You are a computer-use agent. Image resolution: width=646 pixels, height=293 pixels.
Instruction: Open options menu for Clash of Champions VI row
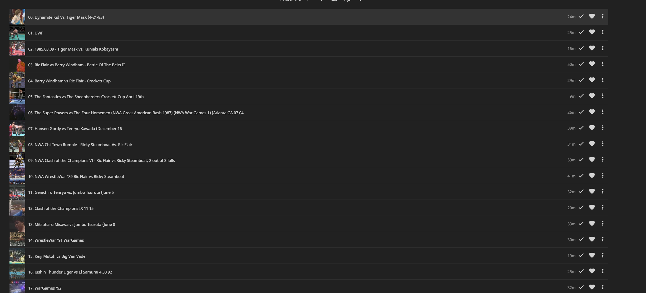pyautogui.click(x=603, y=160)
